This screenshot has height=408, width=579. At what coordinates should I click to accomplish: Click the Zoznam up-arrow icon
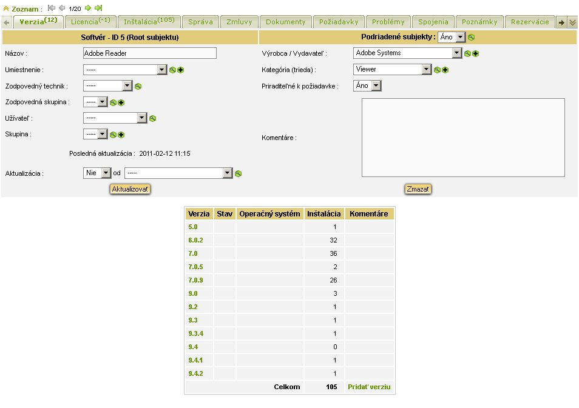6,8
